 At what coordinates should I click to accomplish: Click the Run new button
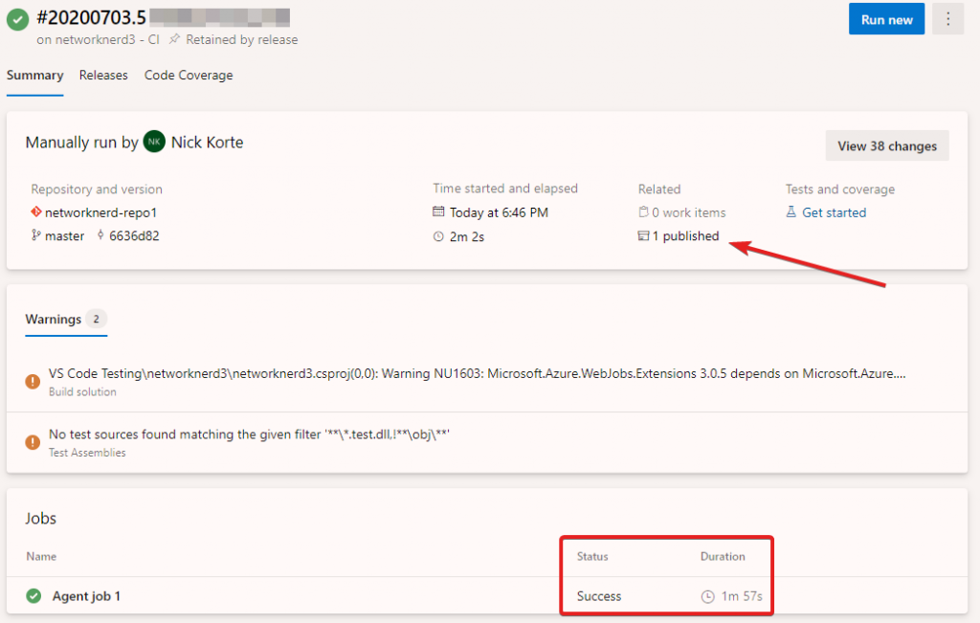tap(886, 19)
